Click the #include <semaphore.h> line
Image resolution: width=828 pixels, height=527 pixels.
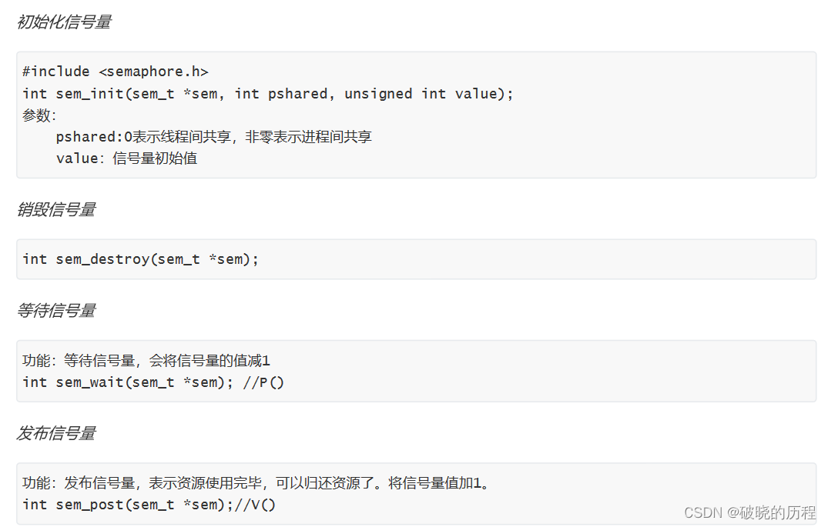tap(116, 72)
